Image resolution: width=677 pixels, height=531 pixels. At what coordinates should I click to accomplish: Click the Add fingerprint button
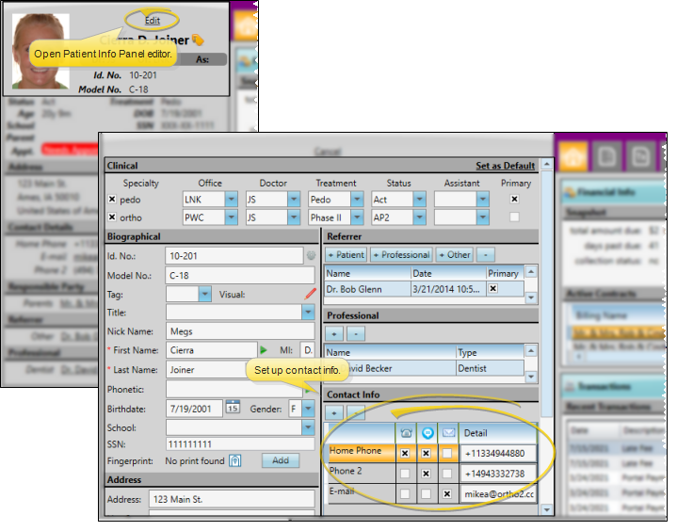(280, 460)
